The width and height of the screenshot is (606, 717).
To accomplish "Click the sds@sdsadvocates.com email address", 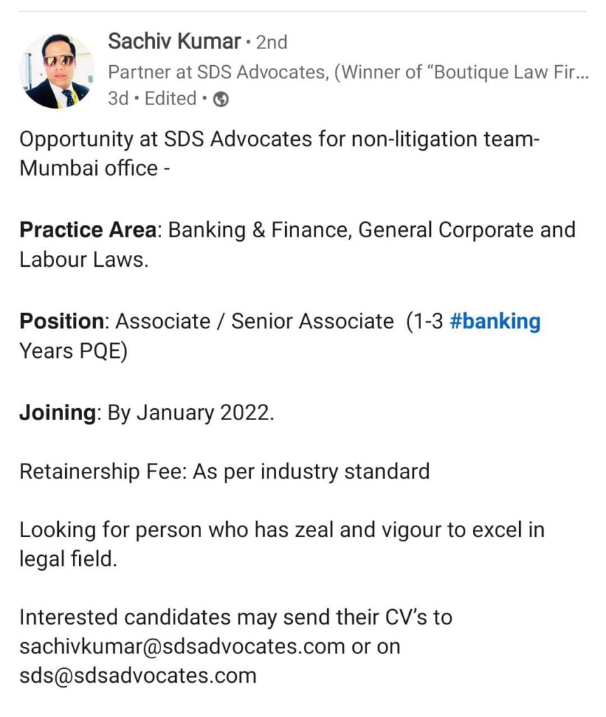I will click(138, 676).
